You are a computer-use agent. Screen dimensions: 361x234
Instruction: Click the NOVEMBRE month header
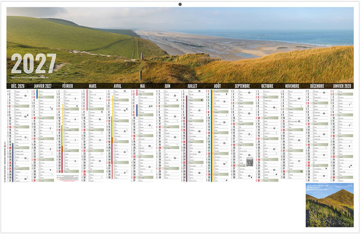292,86
